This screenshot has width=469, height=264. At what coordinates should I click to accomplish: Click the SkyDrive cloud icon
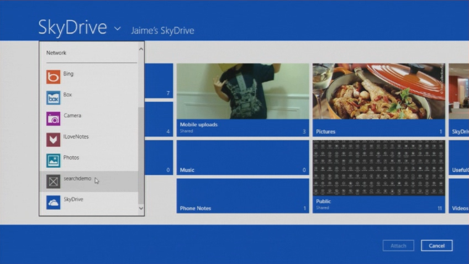pos(53,202)
